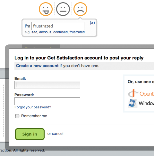Cancel the login dialog via cancel link
Image resolution: width=154 pixels, height=156 pixels.
point(58,134)
